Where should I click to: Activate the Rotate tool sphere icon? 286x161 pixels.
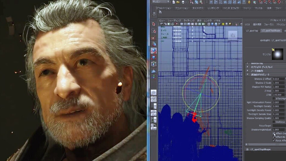click(154, 51)
